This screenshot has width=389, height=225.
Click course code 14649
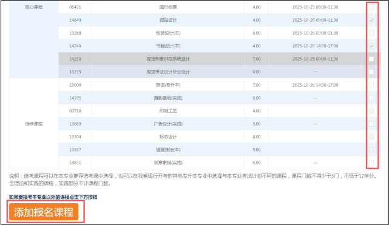(x=75, y=20)
